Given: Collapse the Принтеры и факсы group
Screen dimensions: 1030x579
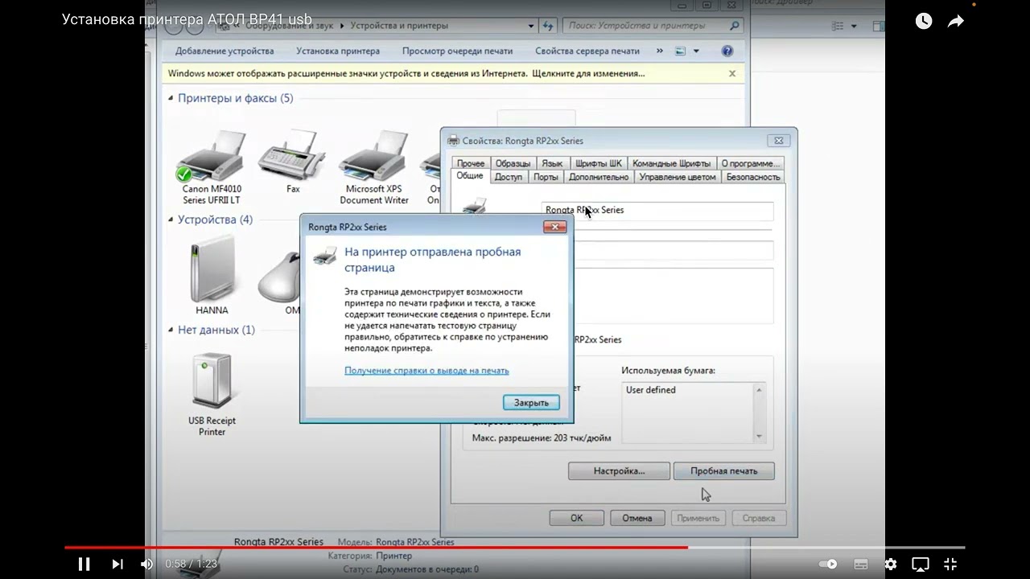Looking at the screenshot, I should click(171, 98).
